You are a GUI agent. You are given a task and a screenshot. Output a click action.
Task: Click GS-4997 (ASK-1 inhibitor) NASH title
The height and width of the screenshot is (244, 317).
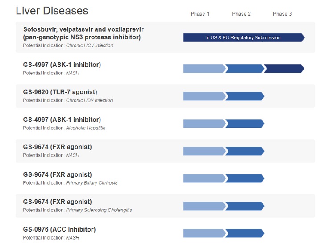[62, 65]
